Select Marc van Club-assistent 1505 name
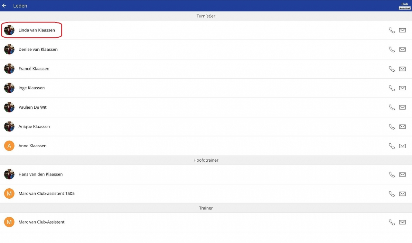412x243 pixels. (46, 194)
